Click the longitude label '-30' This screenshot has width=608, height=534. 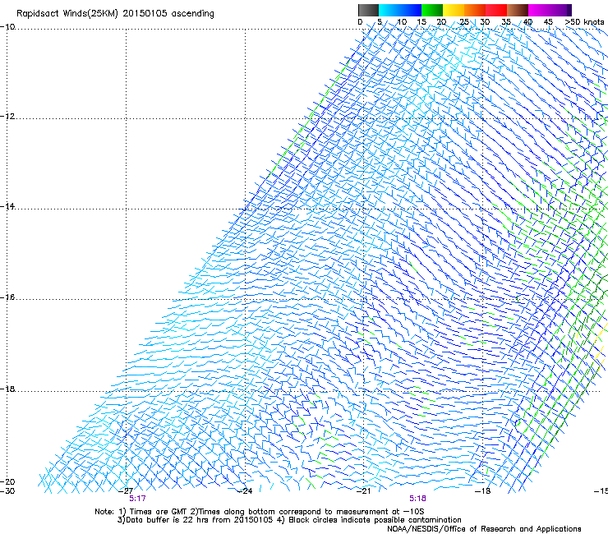point(7,491)
